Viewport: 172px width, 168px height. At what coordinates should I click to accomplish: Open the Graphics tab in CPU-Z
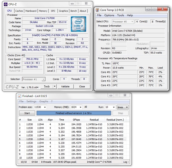click(x=63, y=11)
